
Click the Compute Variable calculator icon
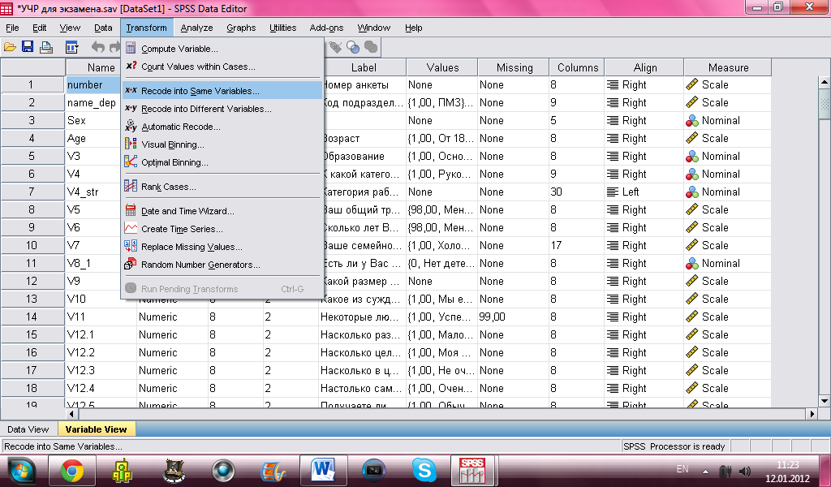tap(131, 48)
